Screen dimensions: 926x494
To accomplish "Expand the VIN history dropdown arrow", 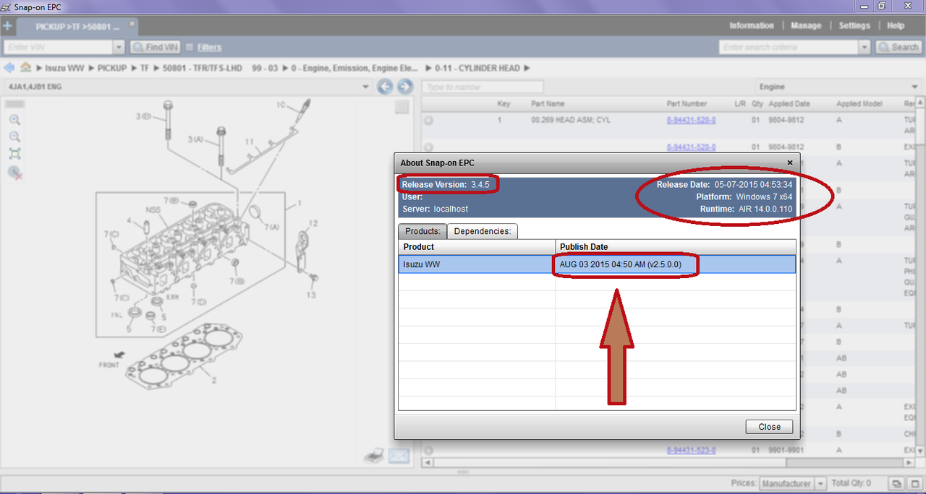I will point(119,47).
